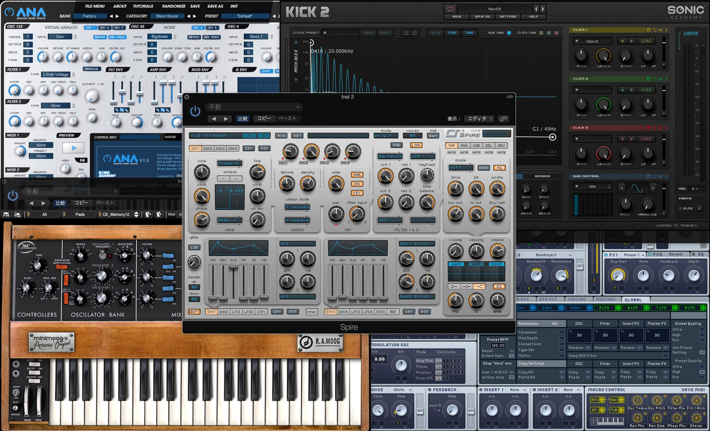Switch to the Spire CHR effects tab
The image size is (710, 431).
click(x=476, y=146)
